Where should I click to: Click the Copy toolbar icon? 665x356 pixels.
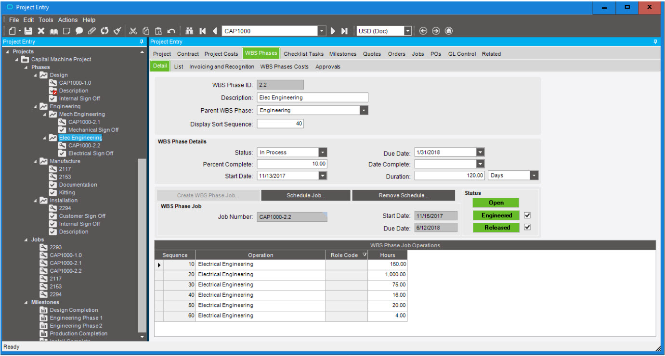(146, 31)
